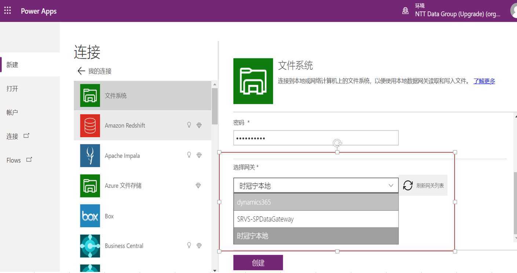The image size is (517, 273).
Task: Click the Box logo icon
Action: tap(90, 216)
